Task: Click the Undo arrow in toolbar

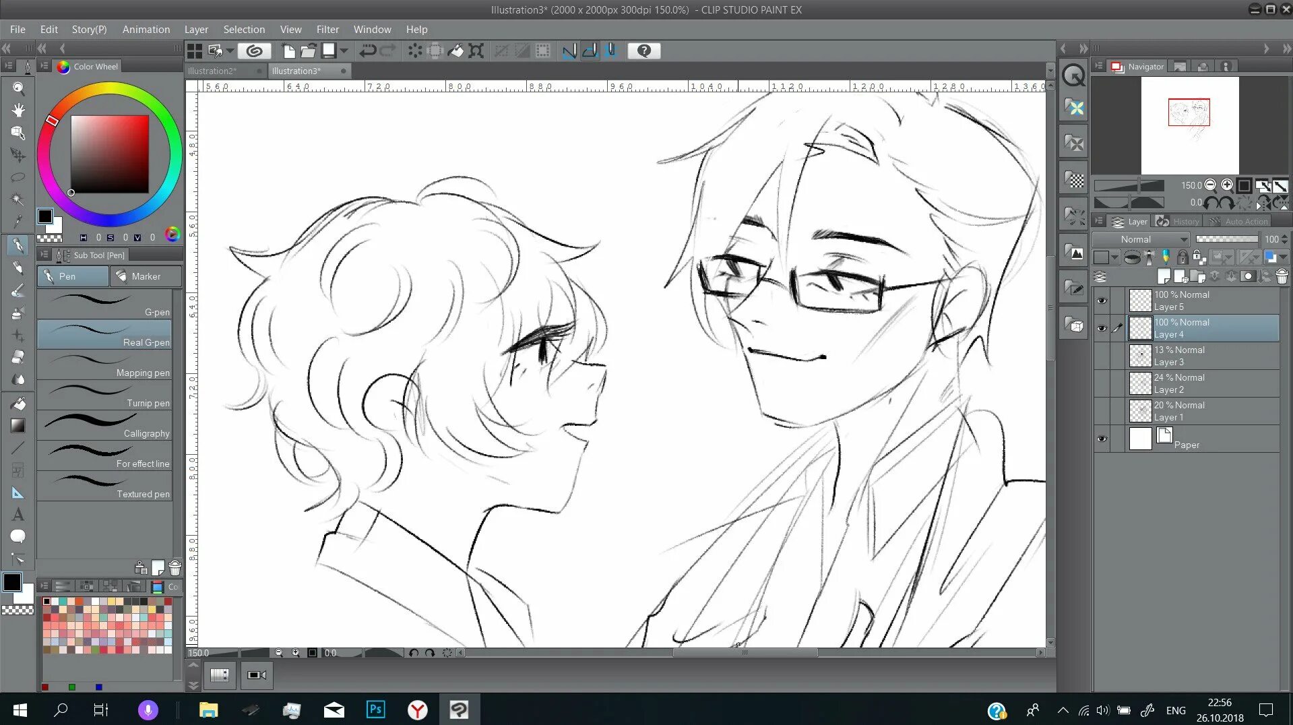Action: pos(368,51)
